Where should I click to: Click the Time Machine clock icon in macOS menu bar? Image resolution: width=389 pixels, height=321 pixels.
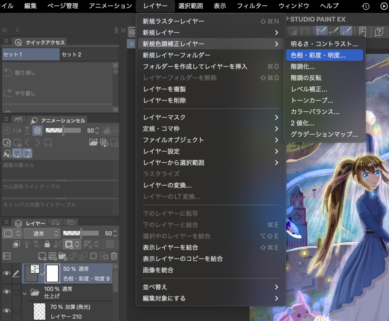point(366,6)
